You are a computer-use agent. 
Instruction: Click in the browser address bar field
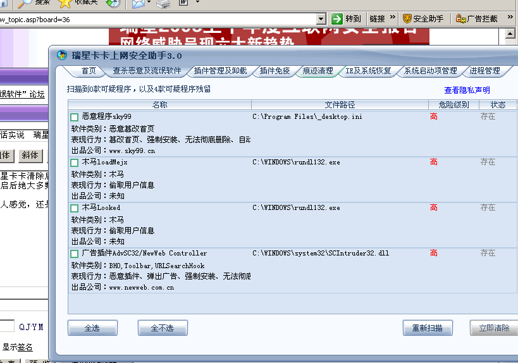(158, 19)
